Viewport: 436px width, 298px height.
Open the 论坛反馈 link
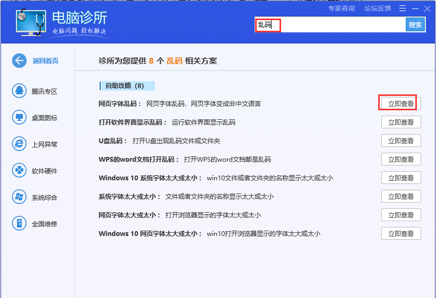click(x=377, y=8)
